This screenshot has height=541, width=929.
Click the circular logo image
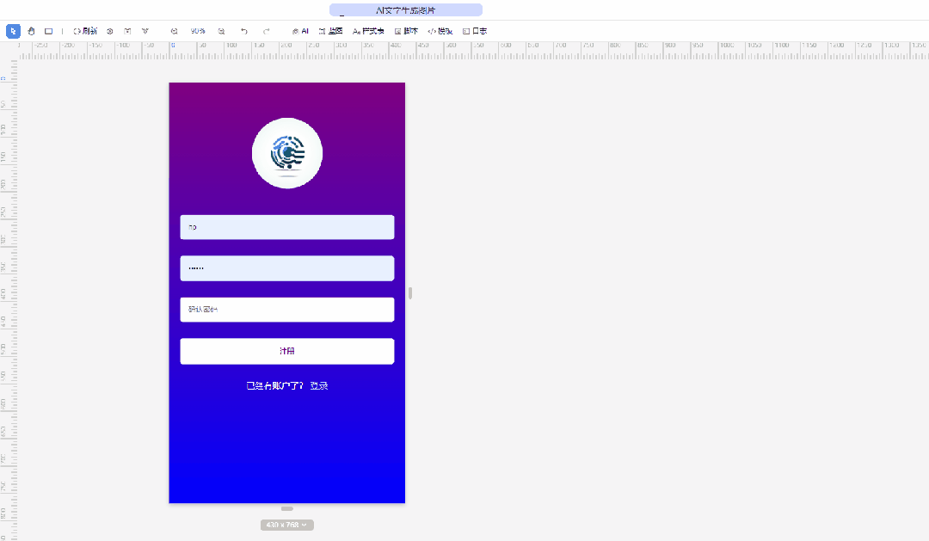pos(287,153)
